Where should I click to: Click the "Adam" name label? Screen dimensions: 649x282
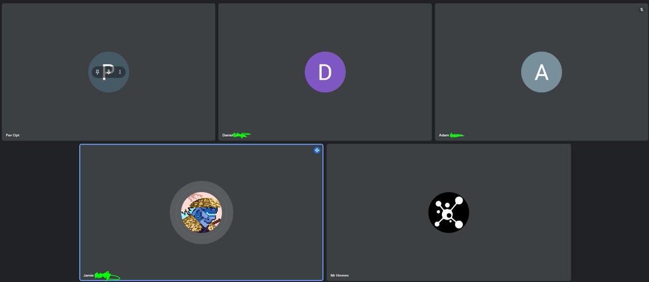pyautogui.click(x=443, y=135)
